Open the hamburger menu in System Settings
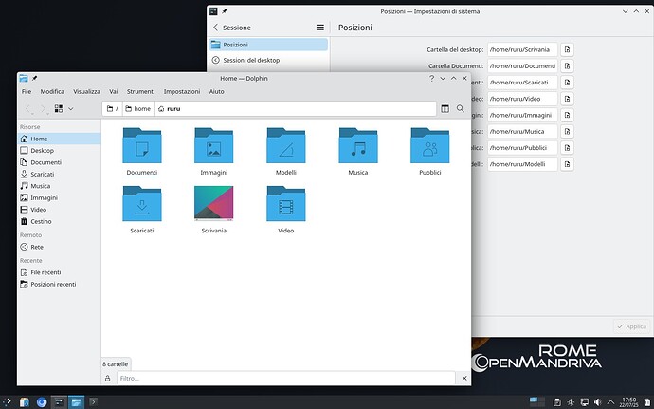This screenshot has height=409, width=654. click(320, 28)
